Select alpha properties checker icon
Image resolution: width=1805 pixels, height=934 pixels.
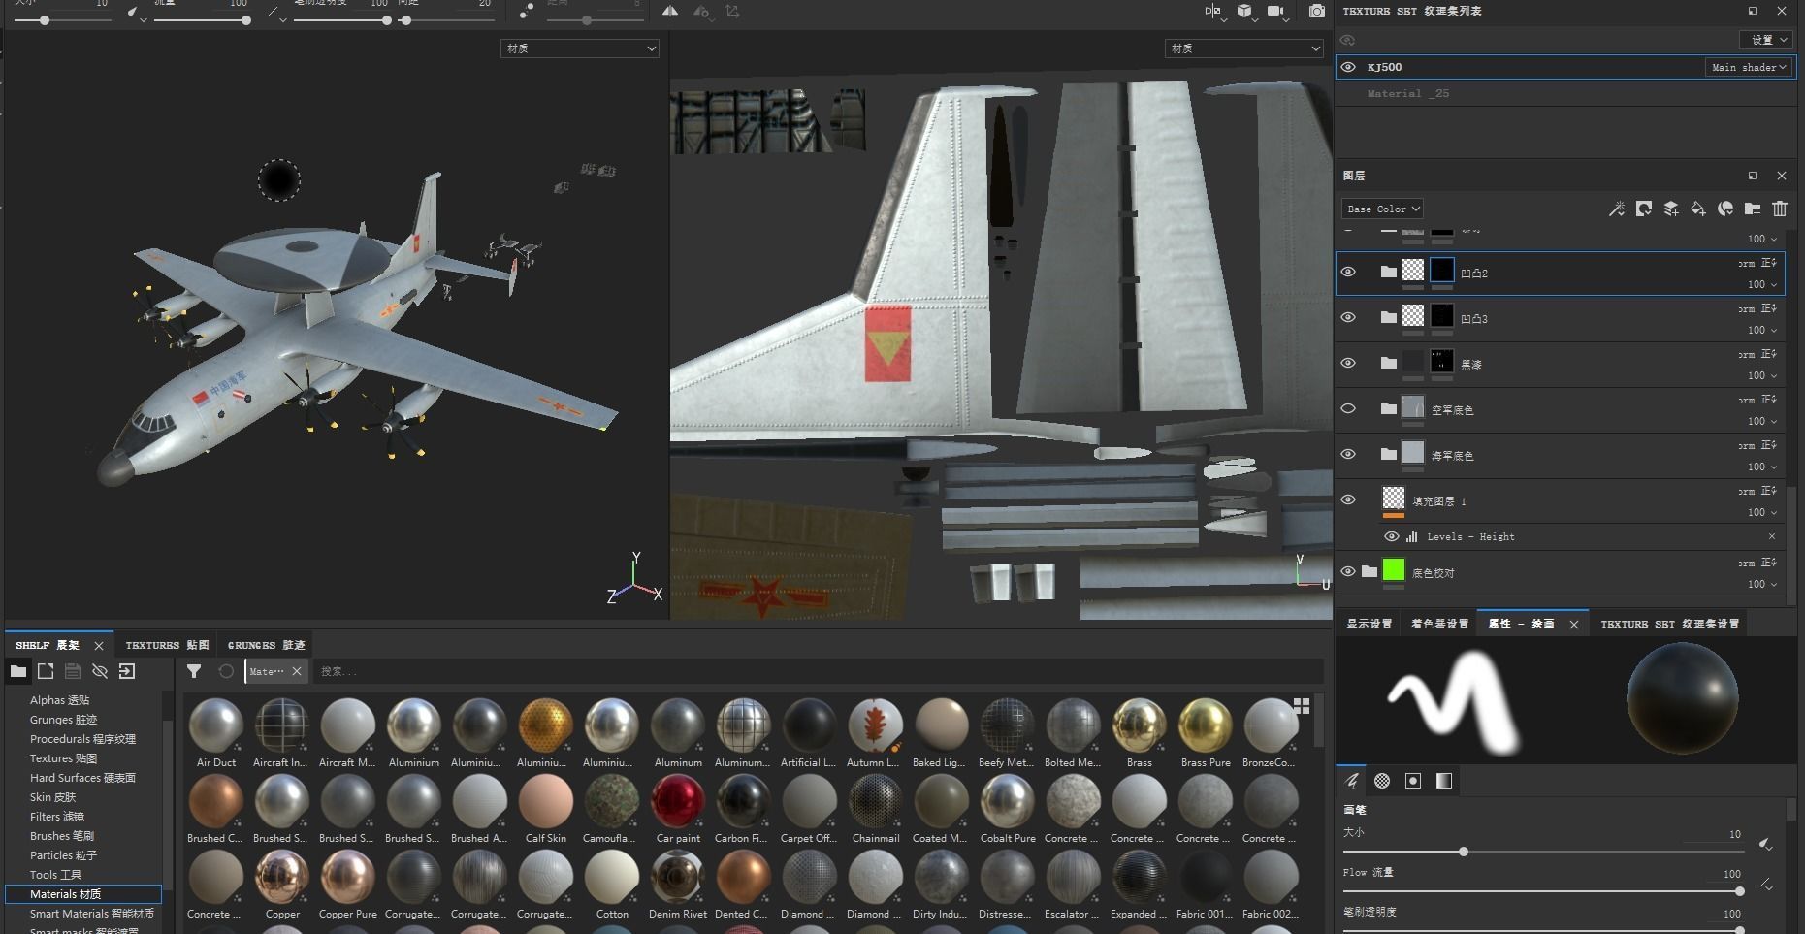[x=1382, y=781]
